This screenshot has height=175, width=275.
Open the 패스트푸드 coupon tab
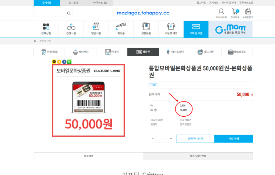[x=237, y=52]
